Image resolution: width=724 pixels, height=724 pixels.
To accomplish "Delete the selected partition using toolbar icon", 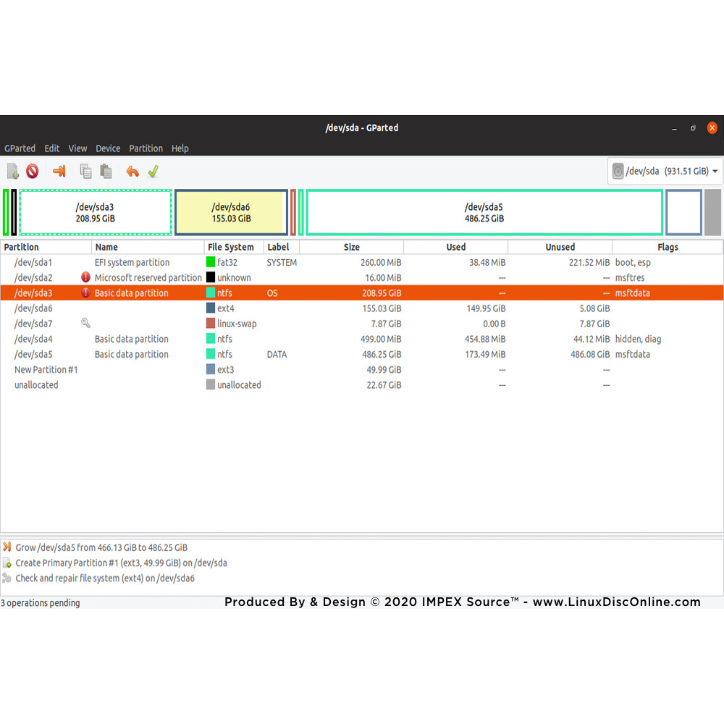I will point(31,171).
